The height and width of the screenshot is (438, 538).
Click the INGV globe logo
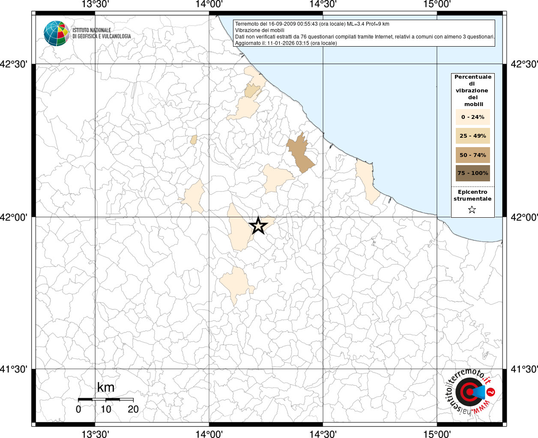[57, 33]
